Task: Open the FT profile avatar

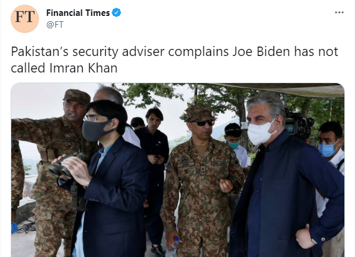Action: [25, 19]
